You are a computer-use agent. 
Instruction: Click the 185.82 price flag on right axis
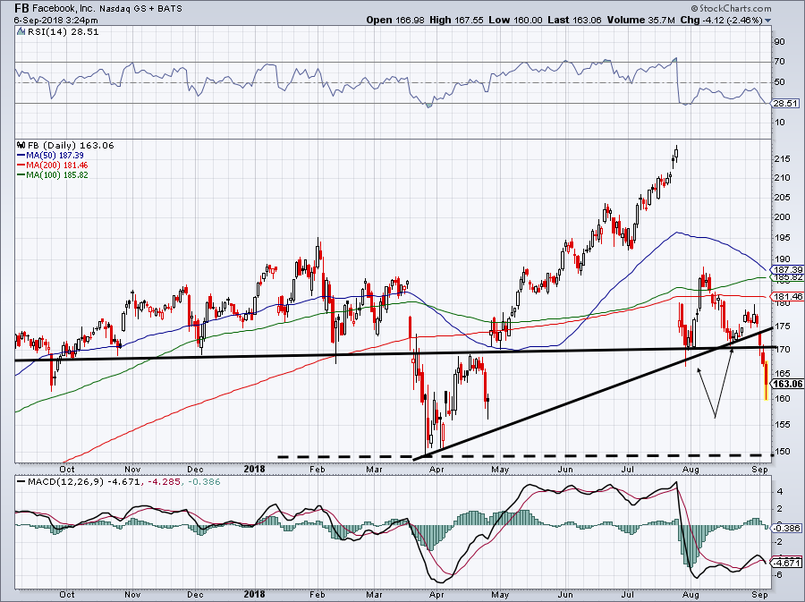[x=788, y=277]
